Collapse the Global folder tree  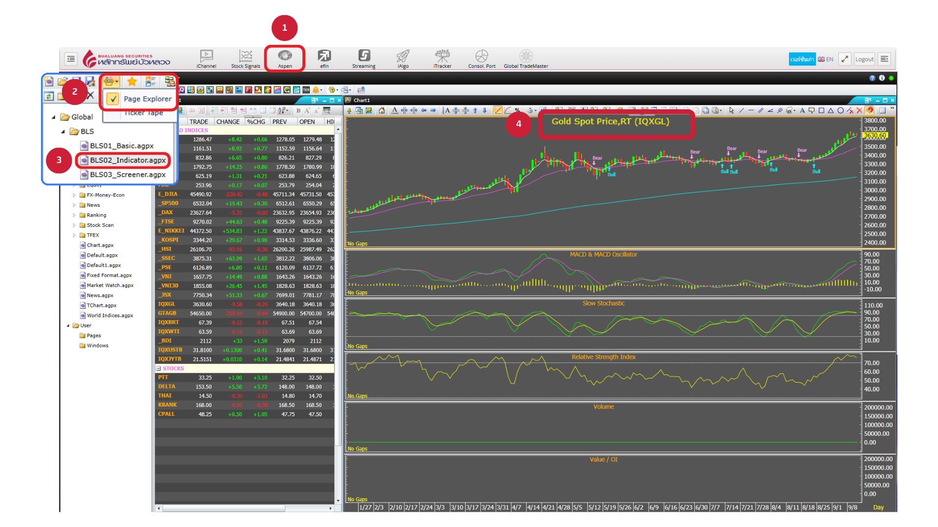point(53,117)
